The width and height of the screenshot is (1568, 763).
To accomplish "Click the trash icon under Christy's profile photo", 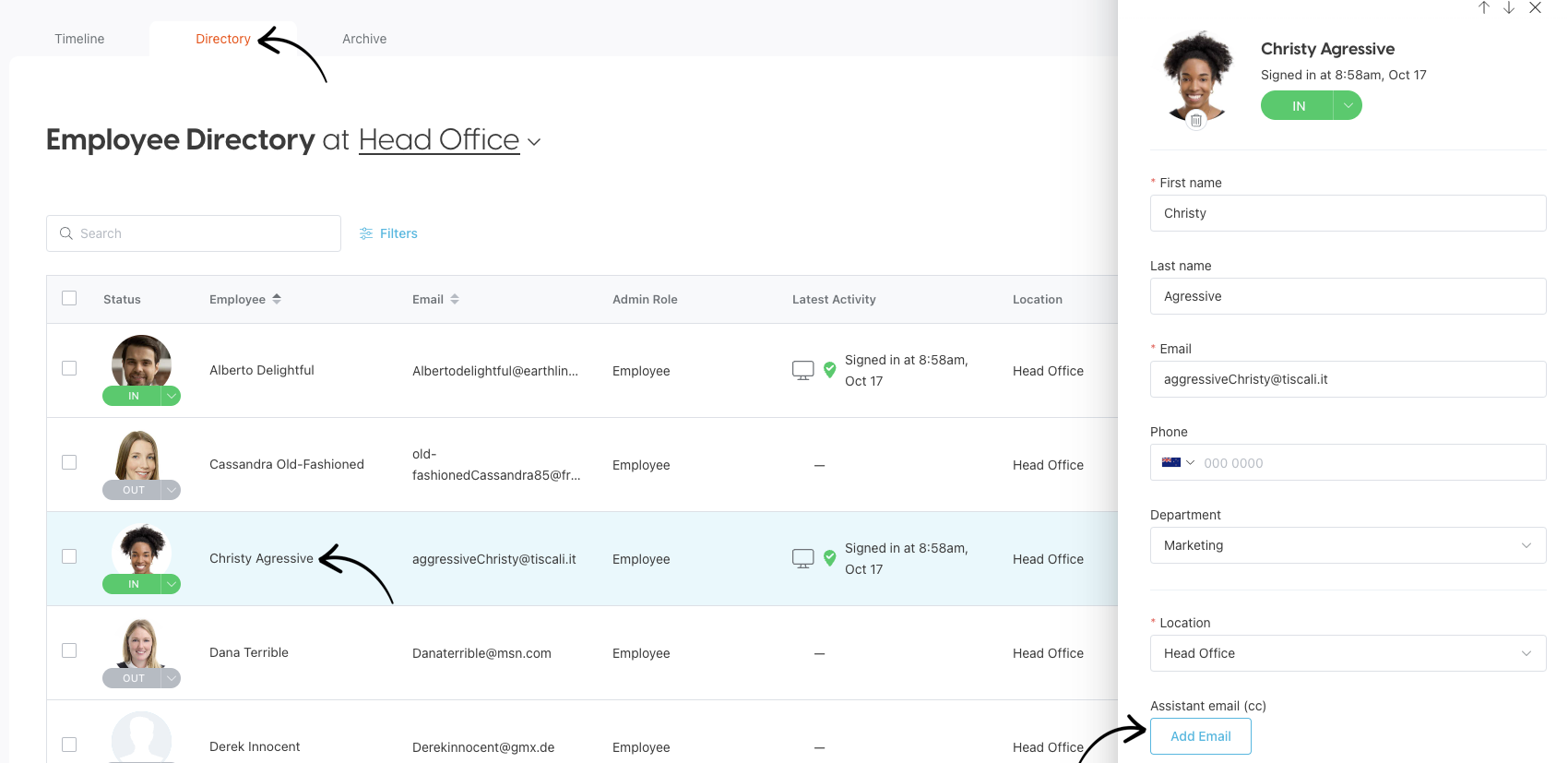I will tap(1196, 121).
